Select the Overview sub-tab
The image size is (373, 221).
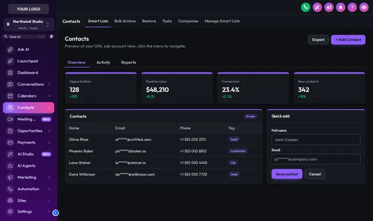coord(76,62)
